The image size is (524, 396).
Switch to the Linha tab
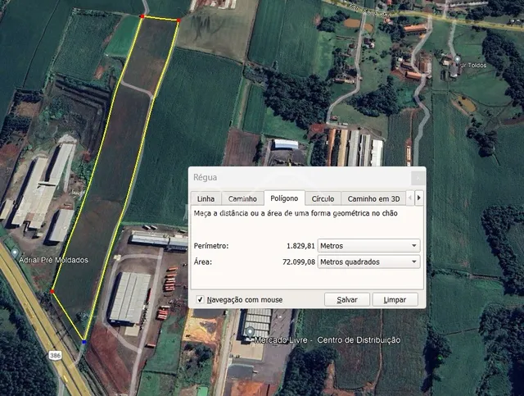click(x=206, y=198)
